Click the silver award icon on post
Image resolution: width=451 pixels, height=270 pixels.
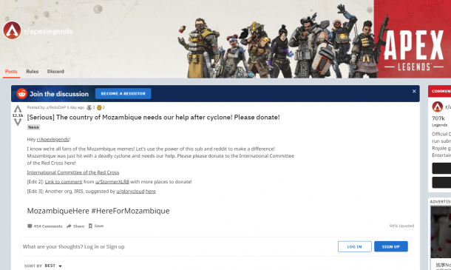(x=89, y=107)
